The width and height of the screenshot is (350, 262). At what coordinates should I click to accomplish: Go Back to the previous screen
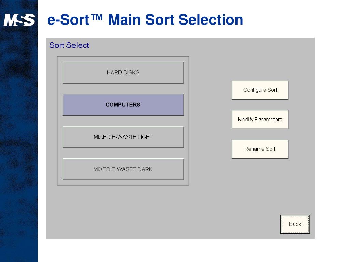coord(295,224)
